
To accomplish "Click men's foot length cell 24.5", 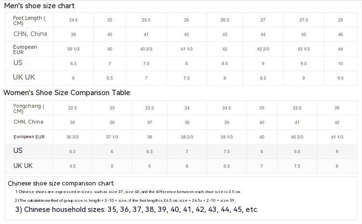I will [x=73, y=20].
